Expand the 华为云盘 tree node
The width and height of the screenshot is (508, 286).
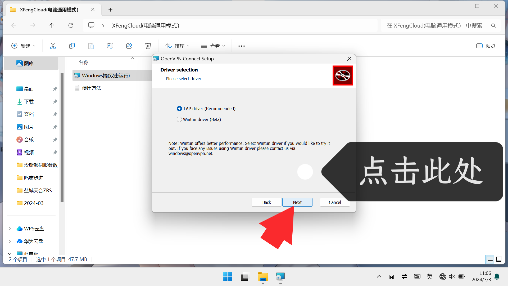pos(10,241)
